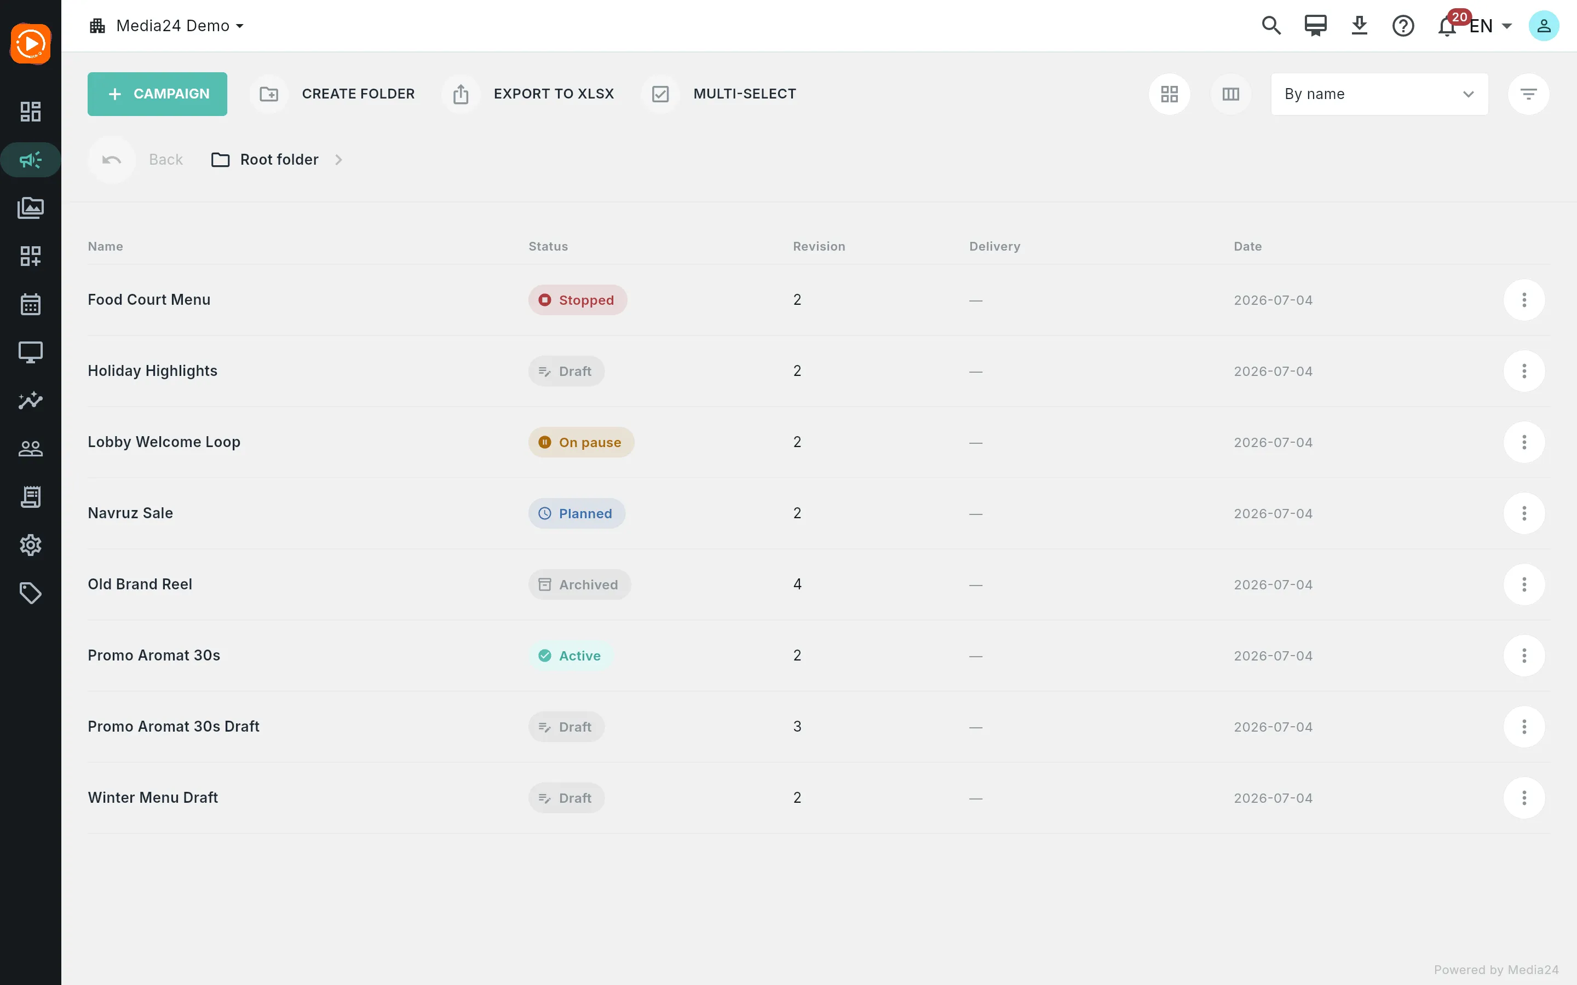The height and width of the screenshot is (985, 1577).
Task: Open actions menu for Winter Menu Draft
Action: click(x=1524, y=798)
